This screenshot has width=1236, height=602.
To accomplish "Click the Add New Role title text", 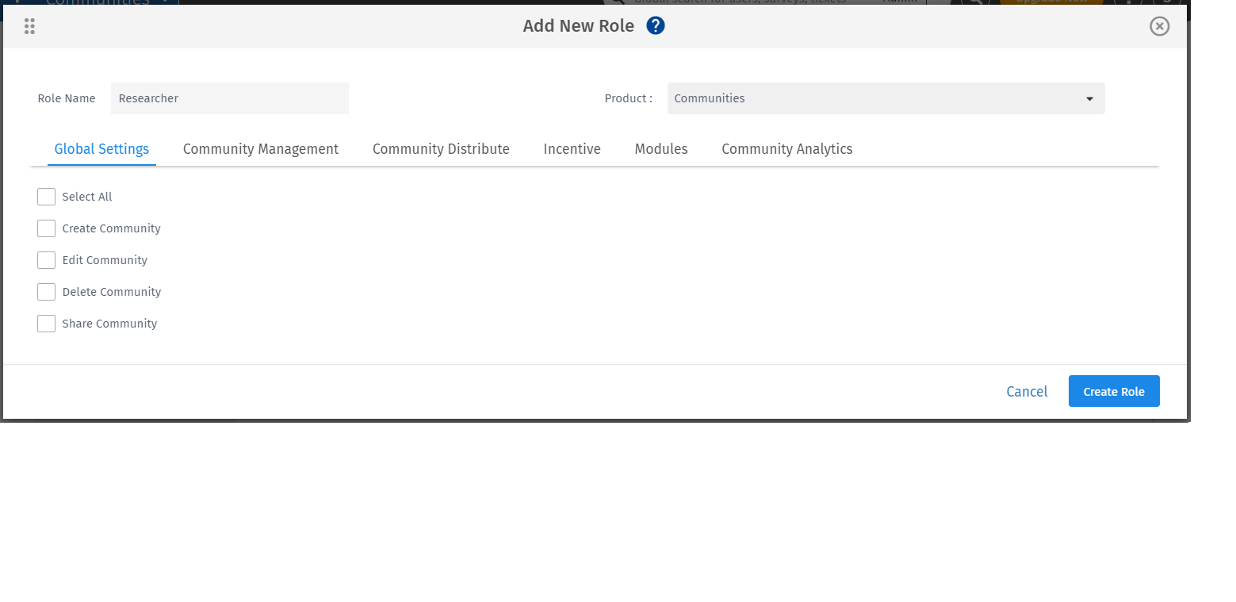I will (579, 26).
